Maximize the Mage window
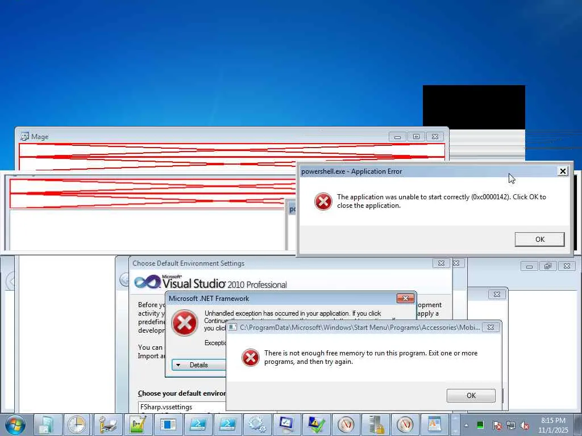 click(x=416, y=137)
